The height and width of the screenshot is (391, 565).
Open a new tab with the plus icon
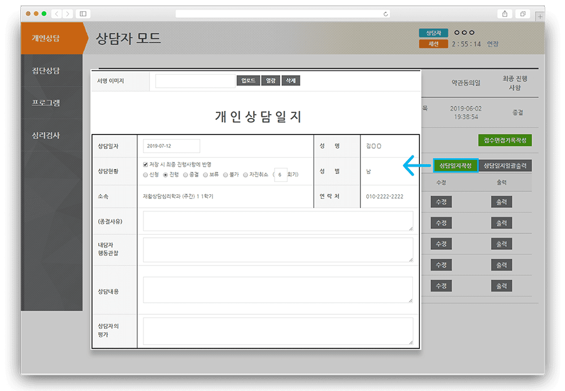click(540, 16)
